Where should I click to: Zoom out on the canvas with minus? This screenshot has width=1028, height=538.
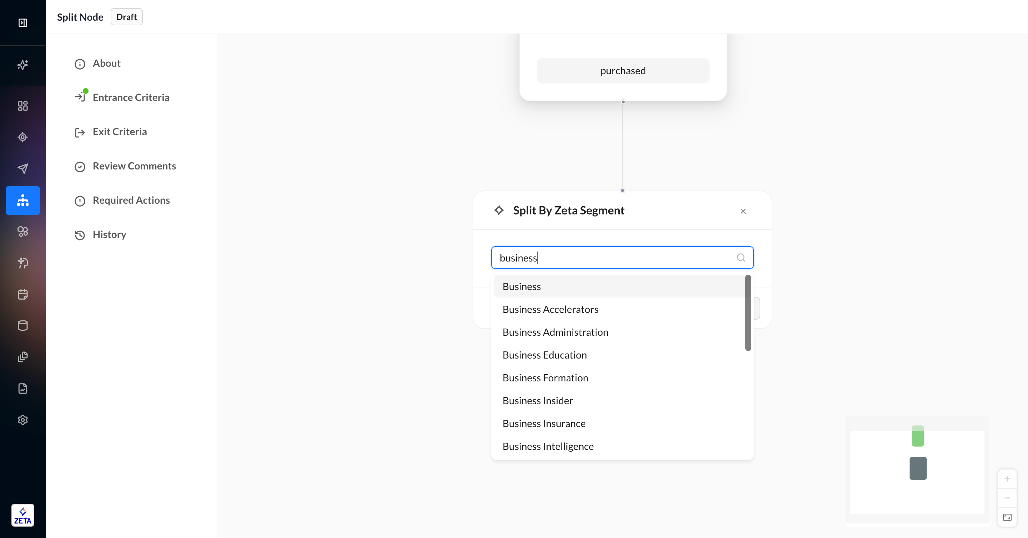point(1007,498)
